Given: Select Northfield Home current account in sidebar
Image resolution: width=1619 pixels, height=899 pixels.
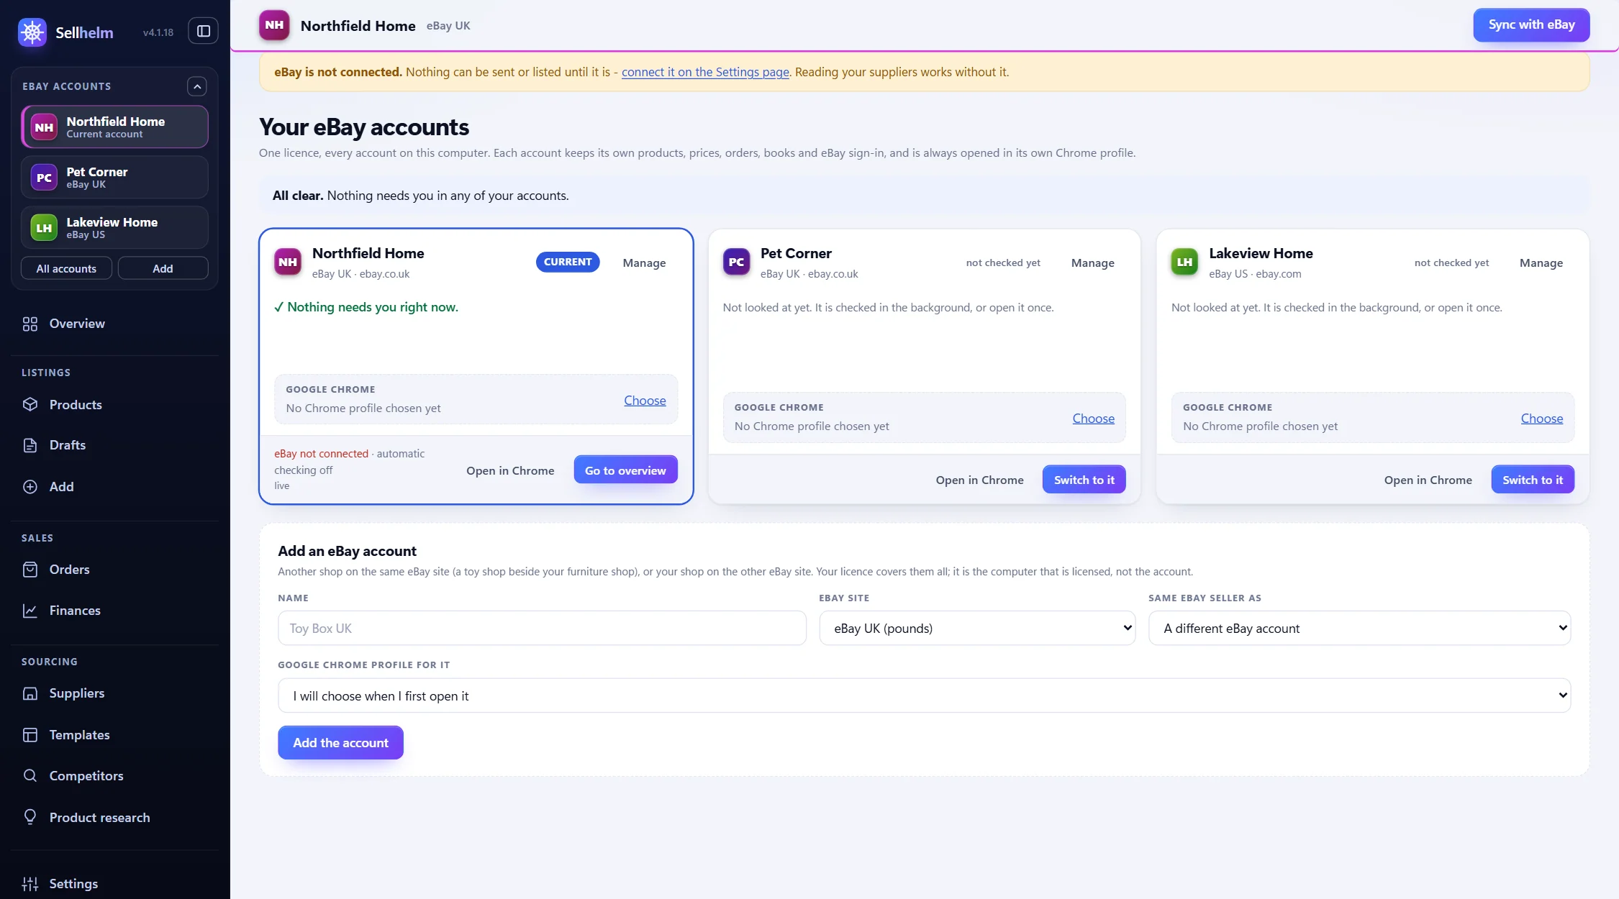Looking at the screenshot, I should (x=114, y=127).
